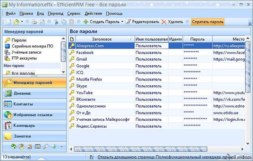
Task: Select Пароли in the manager tree
Action: [15, 40]
